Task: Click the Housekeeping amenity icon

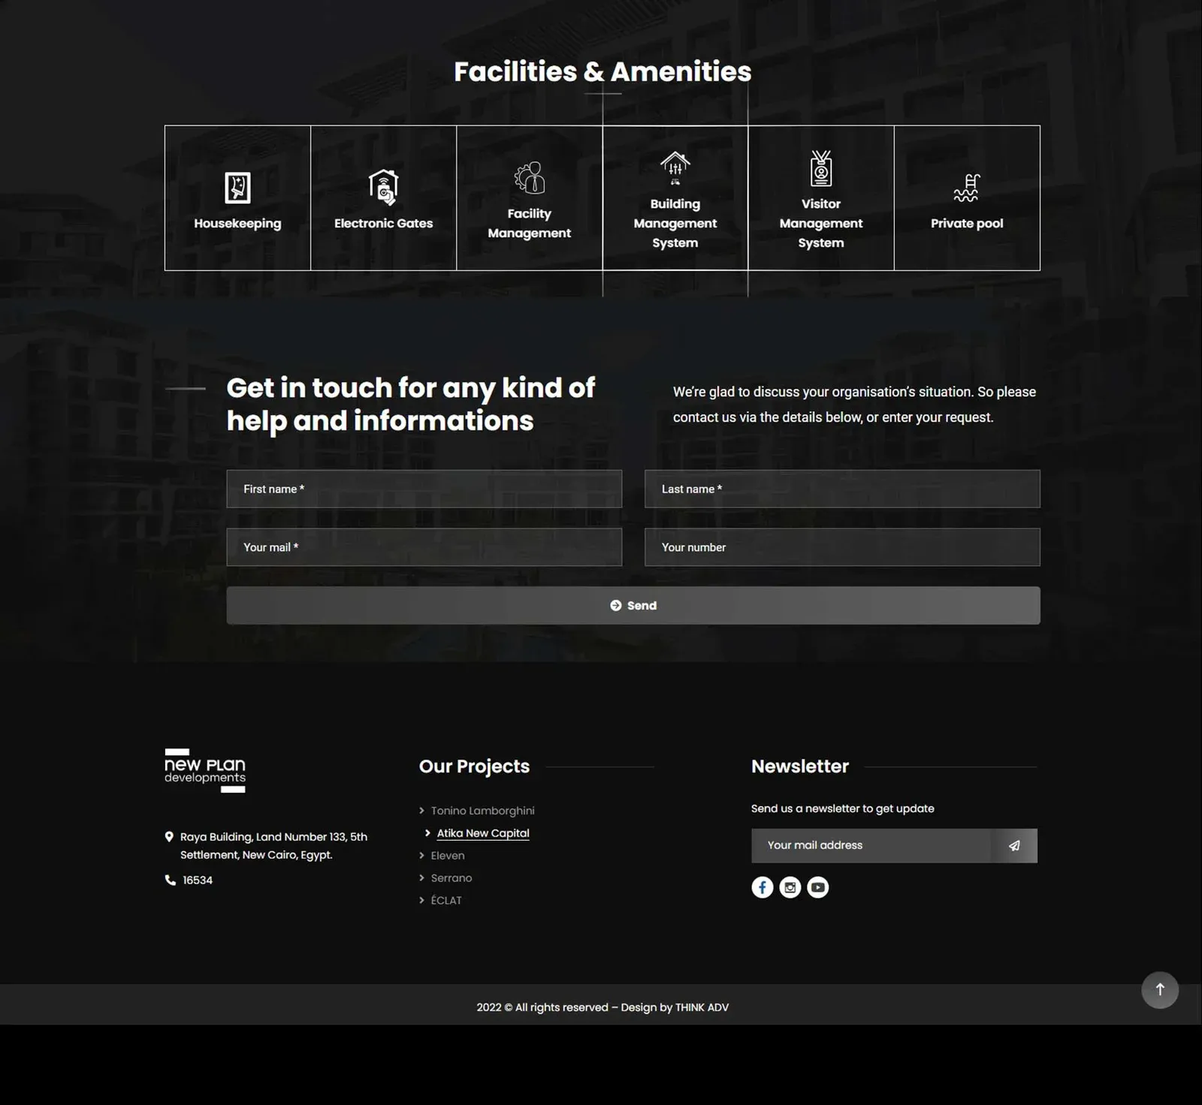Action: click(237, 188)
